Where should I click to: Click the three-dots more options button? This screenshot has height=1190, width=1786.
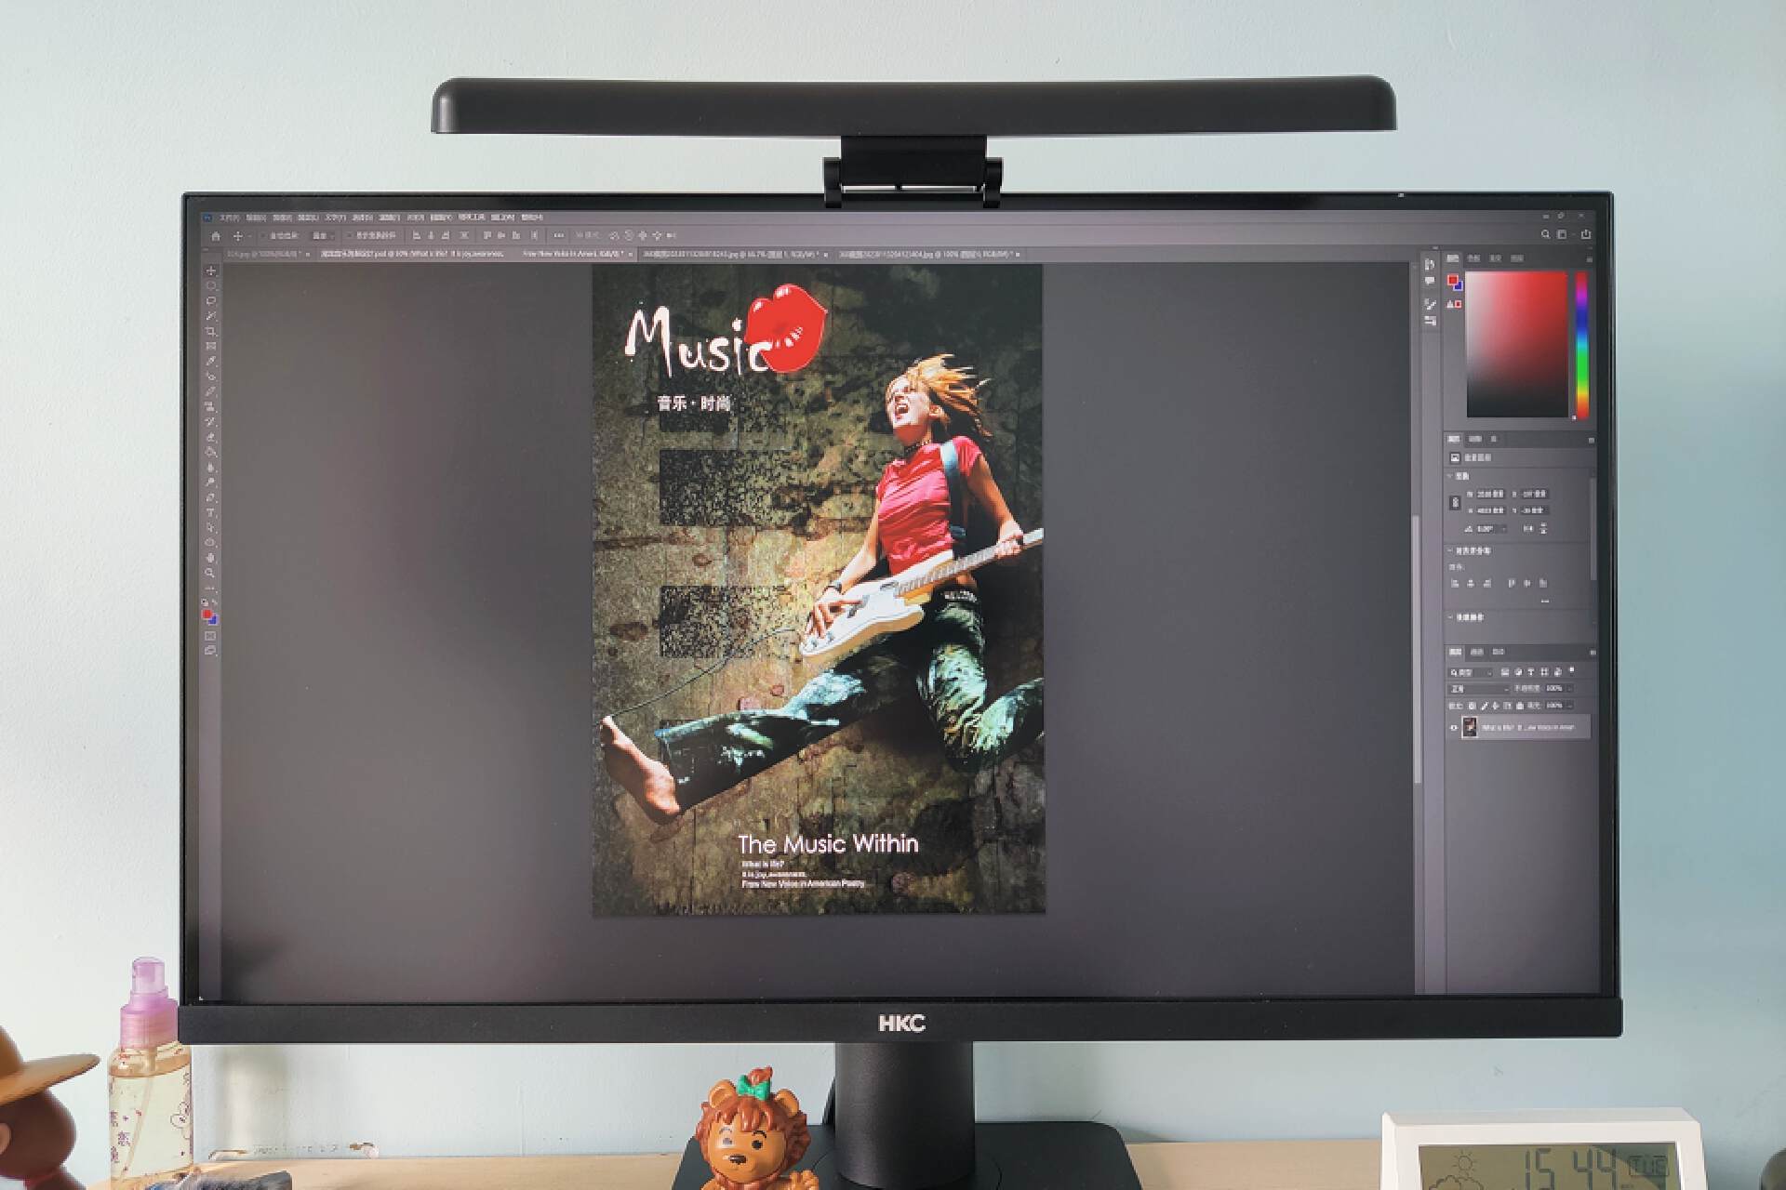[x=558, y=236]
